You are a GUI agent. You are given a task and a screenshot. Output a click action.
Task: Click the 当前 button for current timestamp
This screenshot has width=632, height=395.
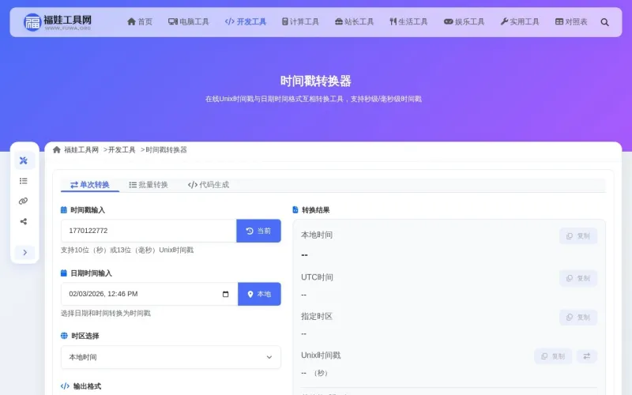coord(258,231)
